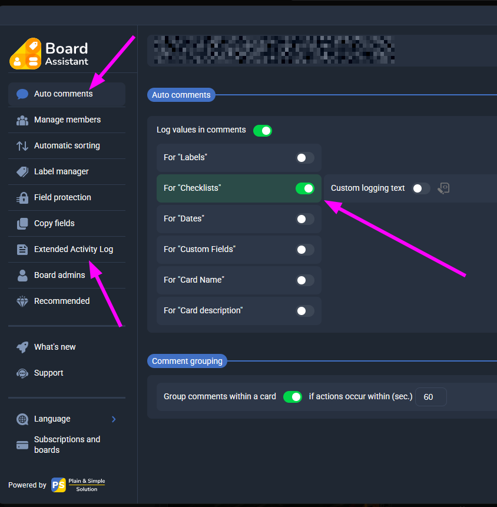497x507 pixels.
Task: Toggle Group comments within a card switch
Action: (293, 397)
